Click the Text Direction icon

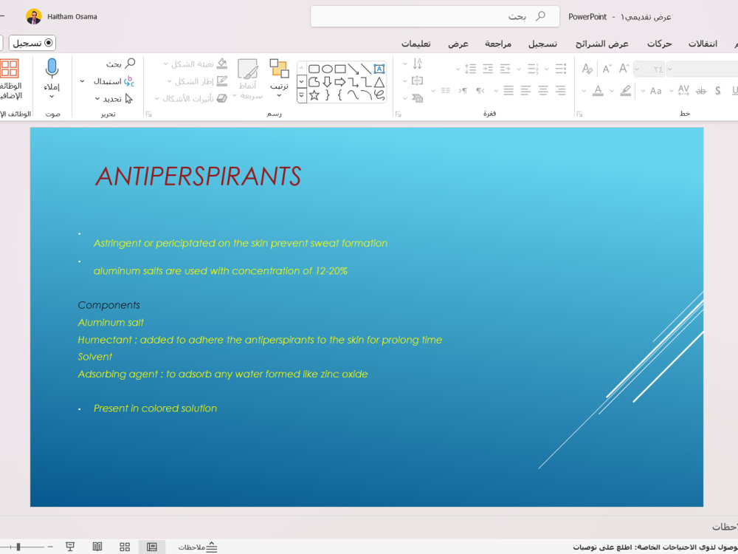[x=417, y=64]
